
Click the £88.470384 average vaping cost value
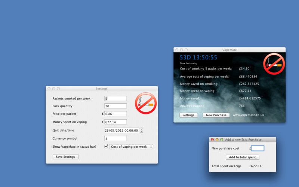248,77
